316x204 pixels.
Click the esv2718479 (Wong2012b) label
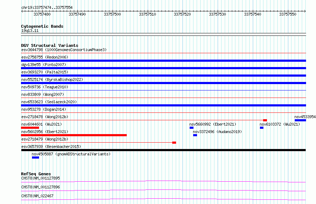pyautogui.click(x=45, y=139)
